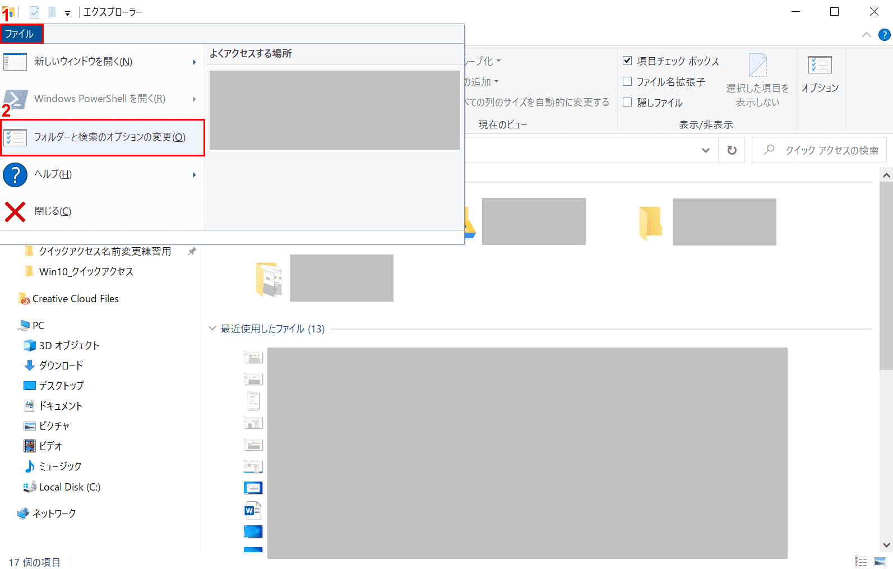Select Win10_クイックアクセス folder
893x569 pixels.
pos(86,271)
